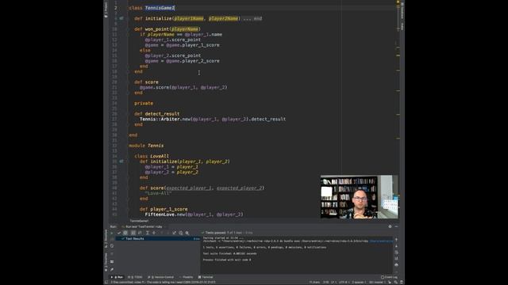
Task: Click webcam video thumbnail of presenter
Action: click(360, 197)
